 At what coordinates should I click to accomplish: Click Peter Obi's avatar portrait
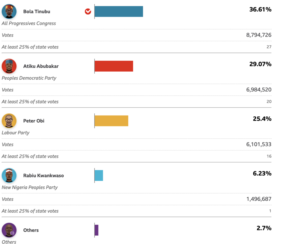pos(9,121)
